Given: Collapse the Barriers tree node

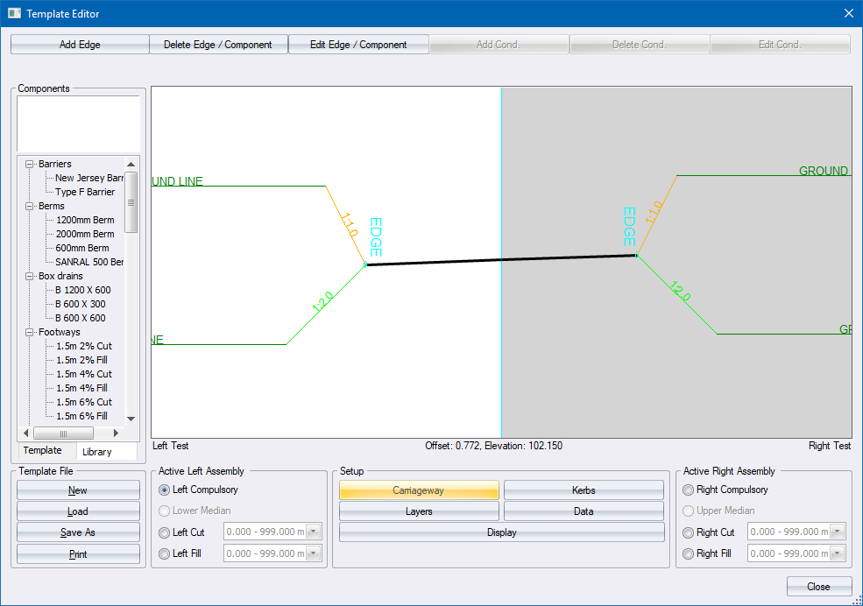Looking at the screenshot, I should [x=30, y=164].
